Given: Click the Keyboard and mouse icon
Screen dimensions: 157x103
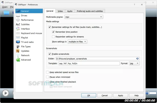Looking at the screenshot, I should (18, 33).
